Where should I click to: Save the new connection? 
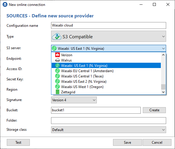[x=127, y=143]
